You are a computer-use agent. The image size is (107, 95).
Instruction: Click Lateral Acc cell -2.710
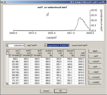coord(58,78)
